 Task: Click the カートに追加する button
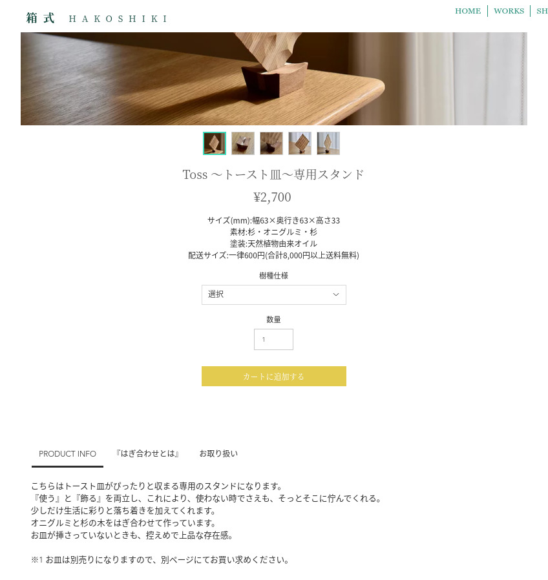click(274, 376)
